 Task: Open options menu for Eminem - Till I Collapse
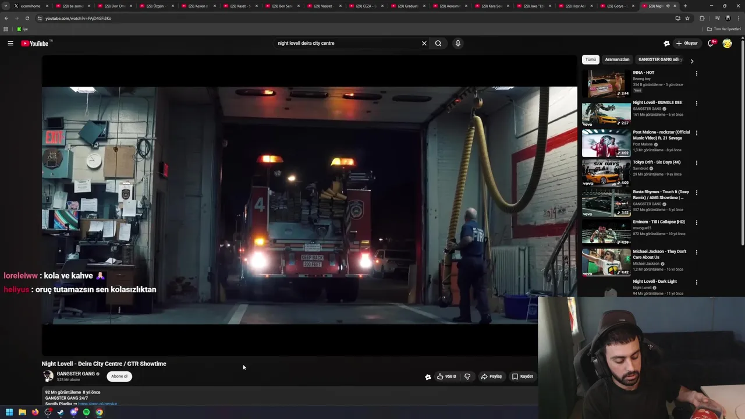696,223
